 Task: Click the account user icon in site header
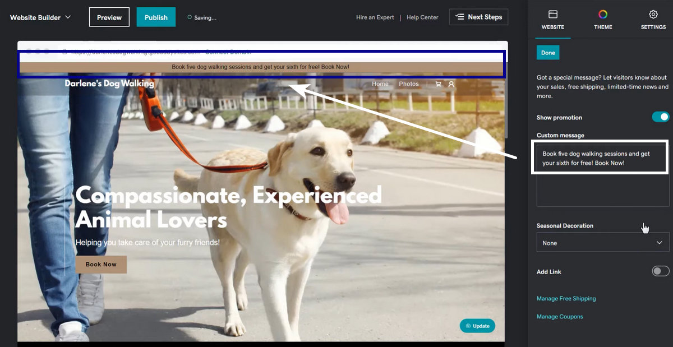(451, 84)
